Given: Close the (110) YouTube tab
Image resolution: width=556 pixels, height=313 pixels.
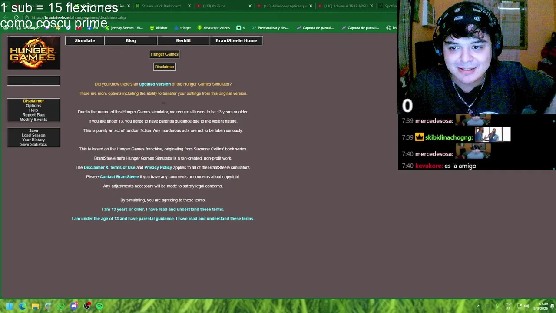Looking at the screenshot, I should tap(250, 6).
